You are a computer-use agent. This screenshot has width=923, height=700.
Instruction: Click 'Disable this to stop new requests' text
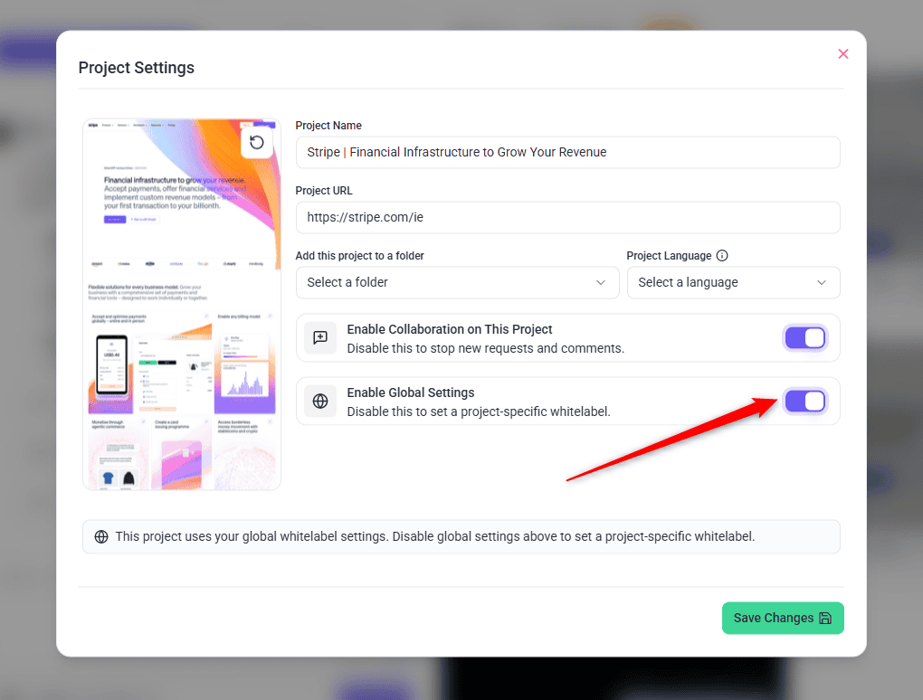click(486, 348)
